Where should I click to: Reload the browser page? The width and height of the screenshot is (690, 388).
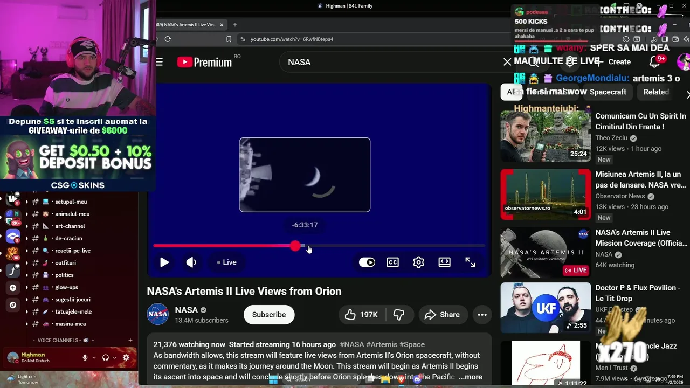click(168, 39)
